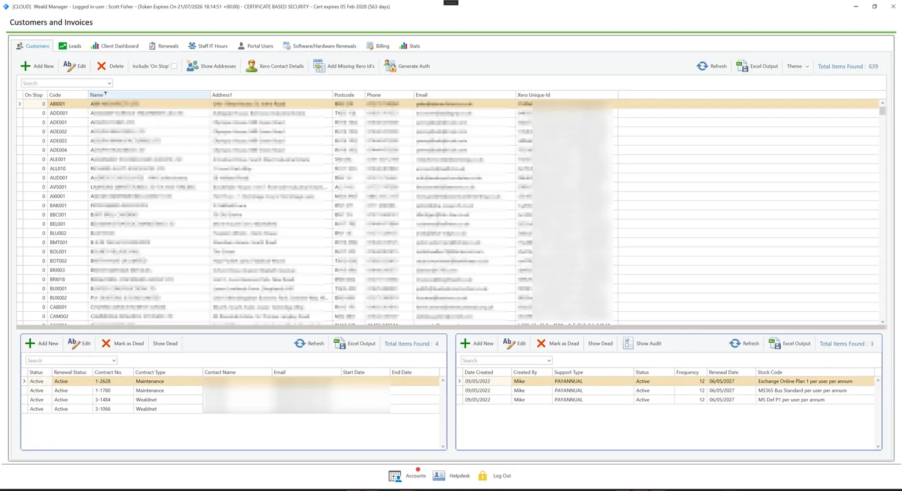Open the Portal Users tab

click(255, 46)
